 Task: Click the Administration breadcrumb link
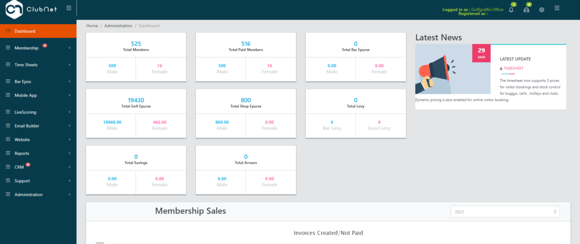tap(118, 26)
